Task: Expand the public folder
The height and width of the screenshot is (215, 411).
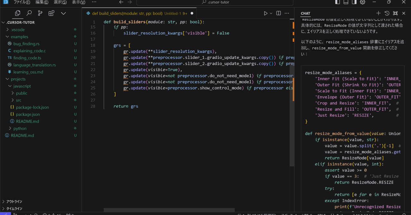Action: pos(22,93)
